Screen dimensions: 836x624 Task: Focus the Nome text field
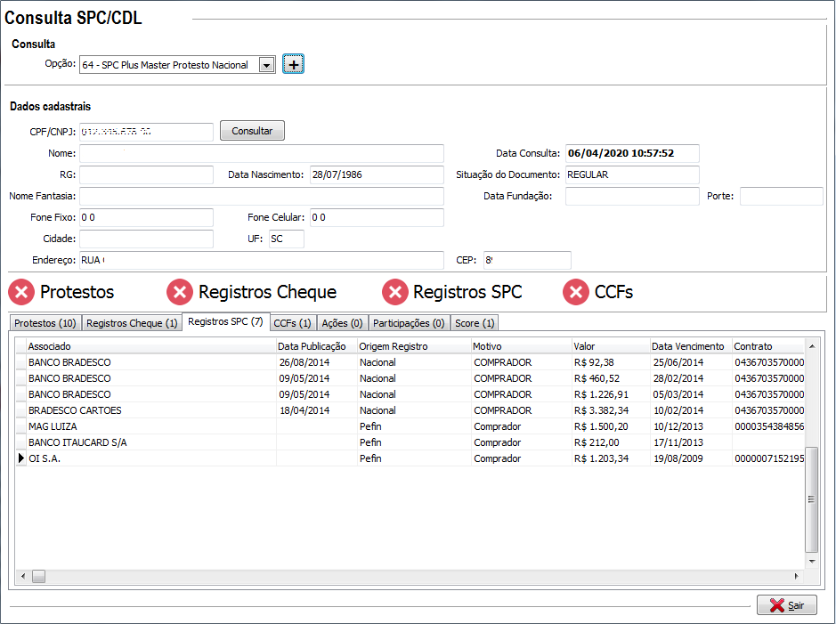261,153
